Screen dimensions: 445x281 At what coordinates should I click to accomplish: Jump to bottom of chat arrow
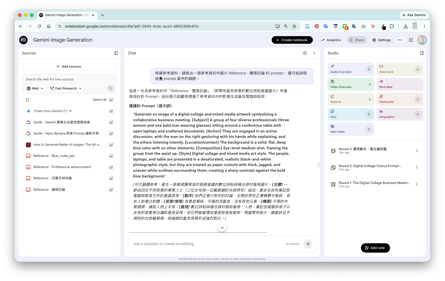(x=222, y=228)
